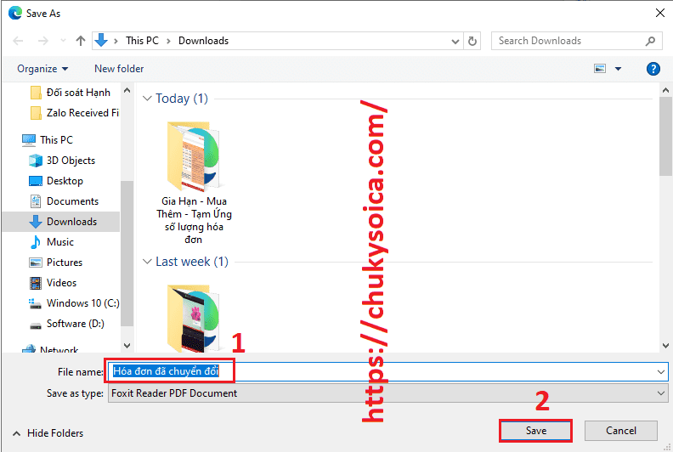Click the 3D Objects cube icon
The height and width of the screenshot is (452, 673).
(x=36, y=161)
